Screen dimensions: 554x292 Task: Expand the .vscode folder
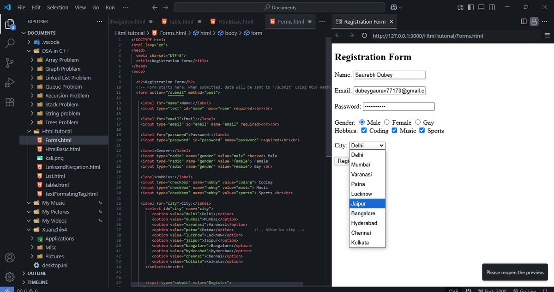tap(63, 42)
